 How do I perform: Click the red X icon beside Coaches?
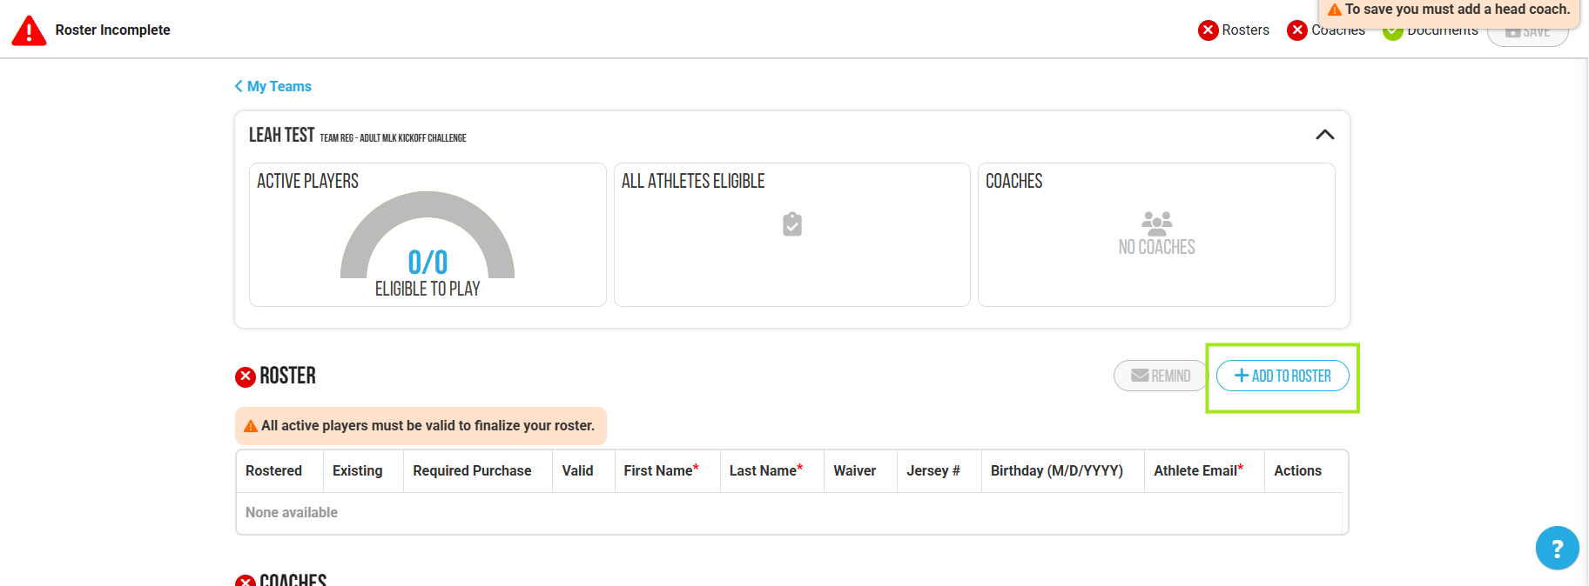click(1297, 30)
